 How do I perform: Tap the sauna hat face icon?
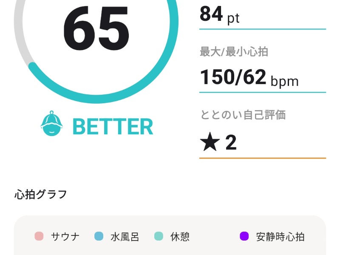51,123
